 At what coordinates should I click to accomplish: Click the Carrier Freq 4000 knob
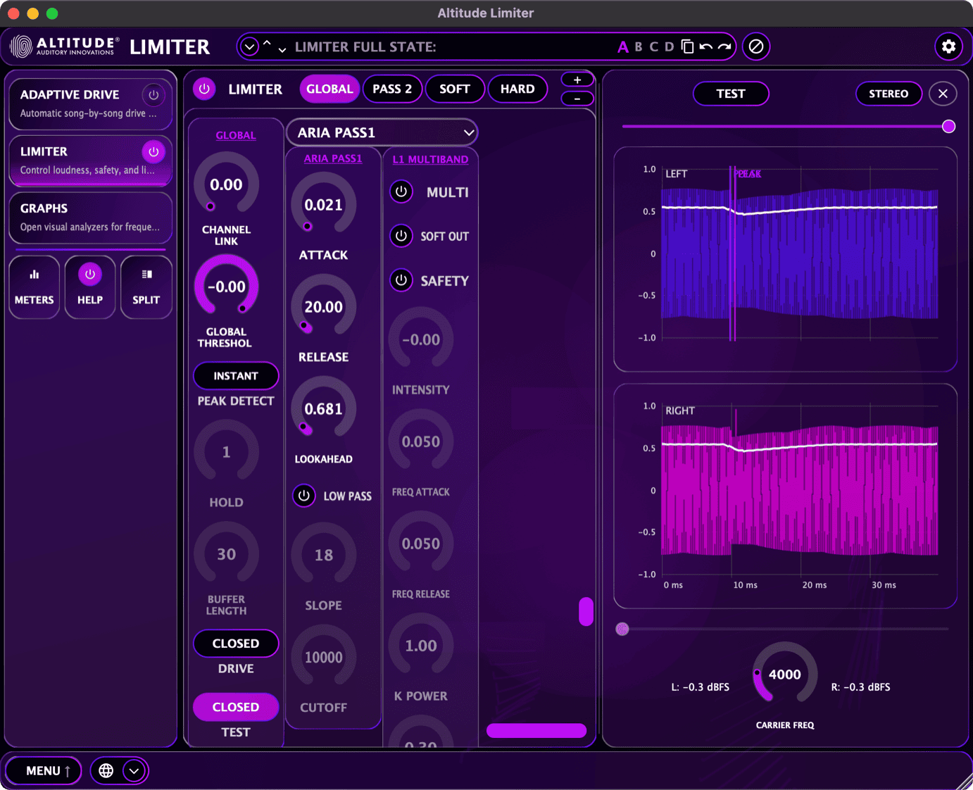click(785, 674)
